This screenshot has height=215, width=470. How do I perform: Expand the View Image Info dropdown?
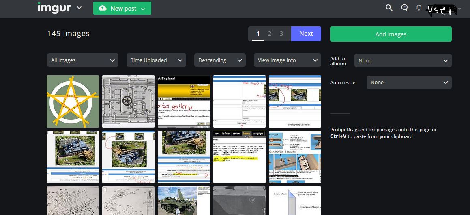click(x=287, y=60)
